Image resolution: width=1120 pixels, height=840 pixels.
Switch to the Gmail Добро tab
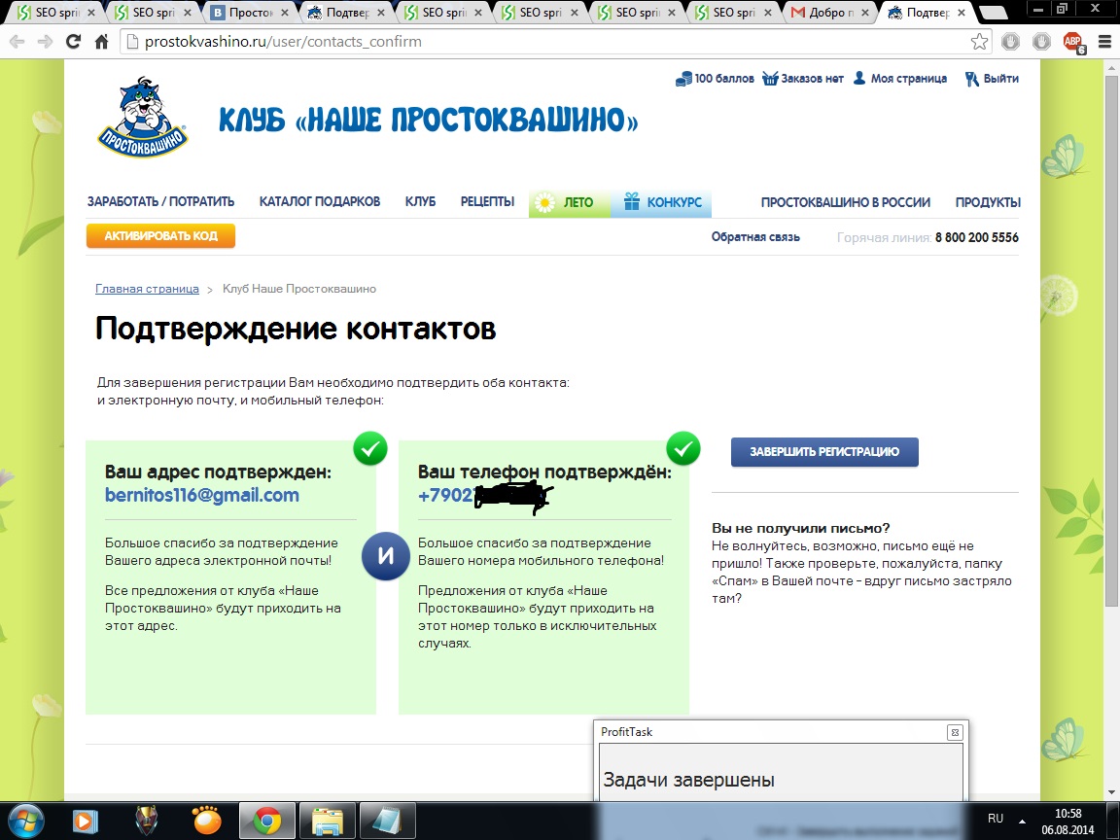tap(828, 12)
